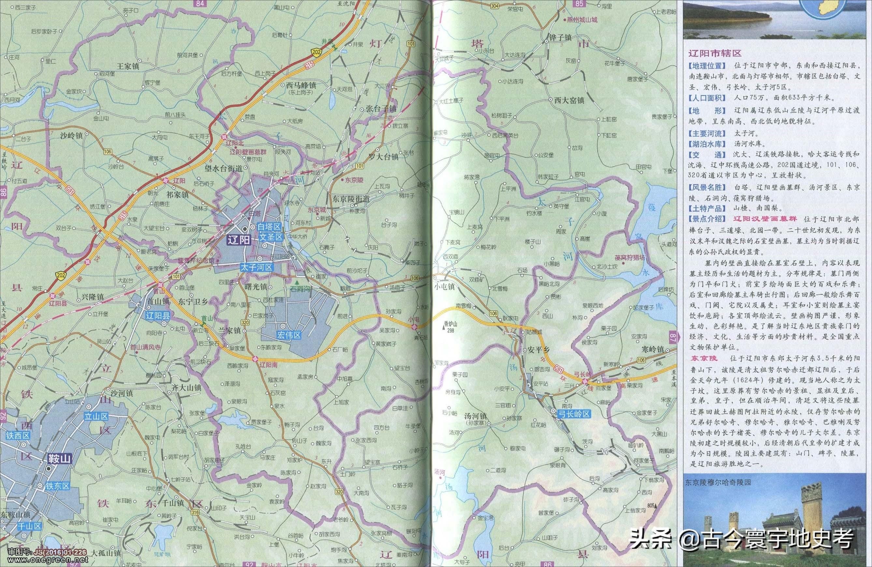
Task: Click the 【地理位置】 sidebar heading
Action: pyautogui.click(x=706, y=66)
